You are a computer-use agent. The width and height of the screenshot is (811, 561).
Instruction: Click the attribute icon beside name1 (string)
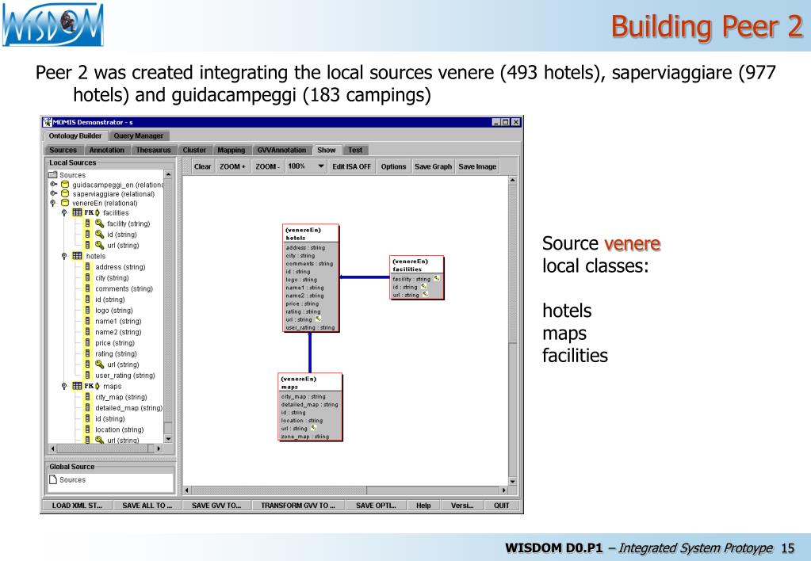tap(87, 321)
